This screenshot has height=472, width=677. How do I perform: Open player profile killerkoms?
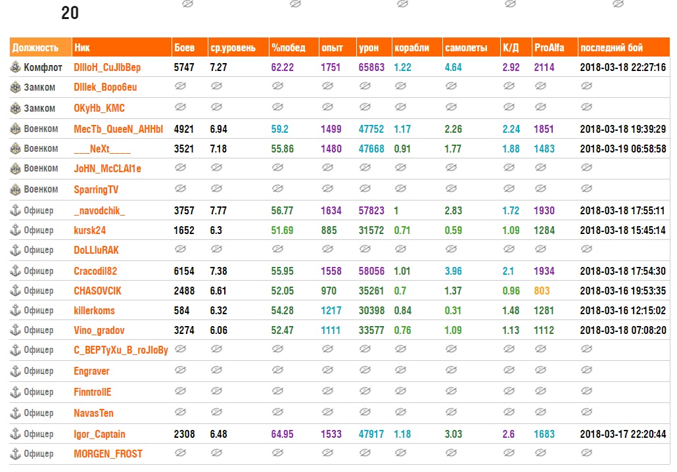[x=94, y=310]
